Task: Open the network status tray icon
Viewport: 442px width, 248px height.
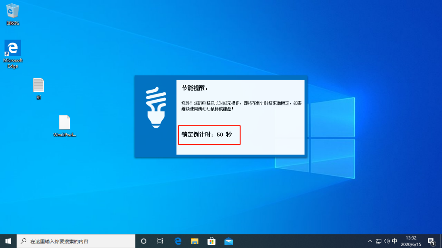Action: click(378, 241)
